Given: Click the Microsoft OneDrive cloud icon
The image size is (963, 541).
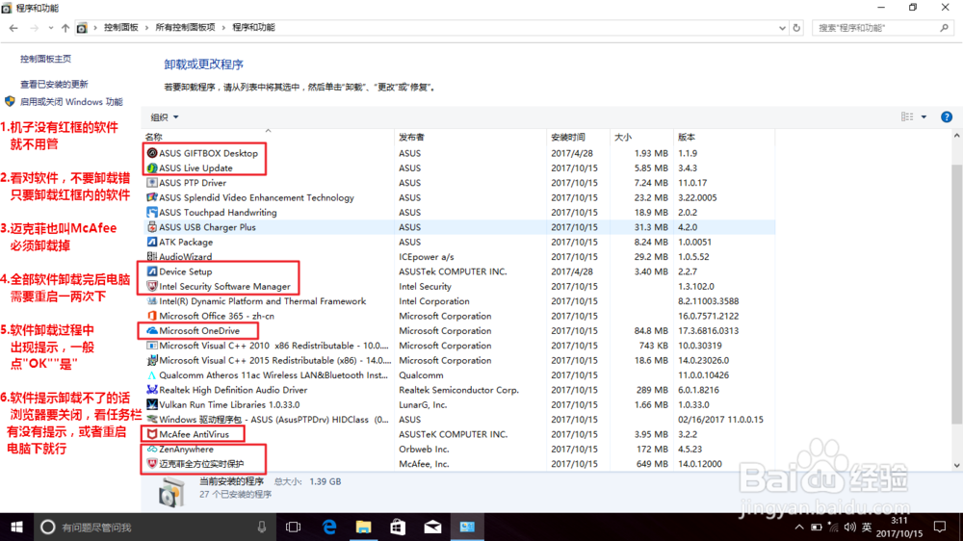Looking at the screenshot, I should (152, 330).
